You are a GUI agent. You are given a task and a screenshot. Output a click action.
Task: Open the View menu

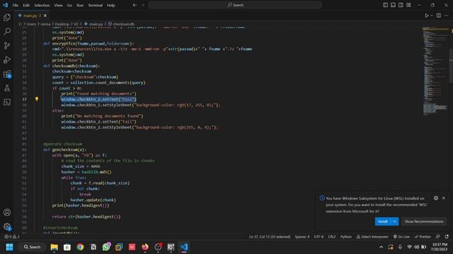click(58, 5)
